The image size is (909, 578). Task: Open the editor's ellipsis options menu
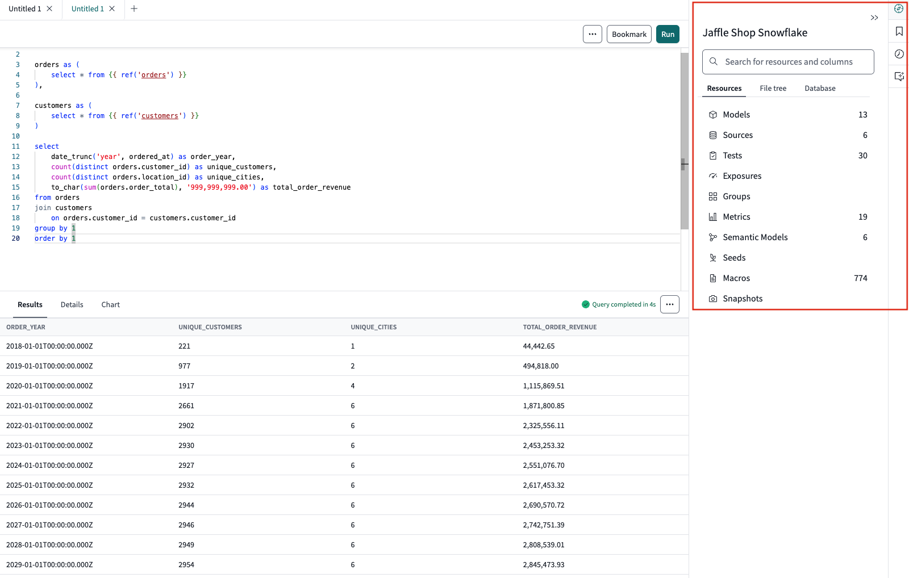pos(592,34)
